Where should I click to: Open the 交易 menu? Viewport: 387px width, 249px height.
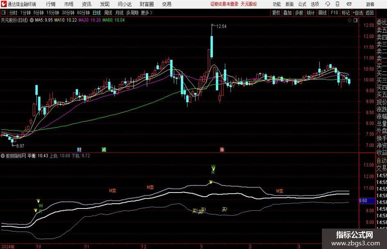click(x=167, y=4)
